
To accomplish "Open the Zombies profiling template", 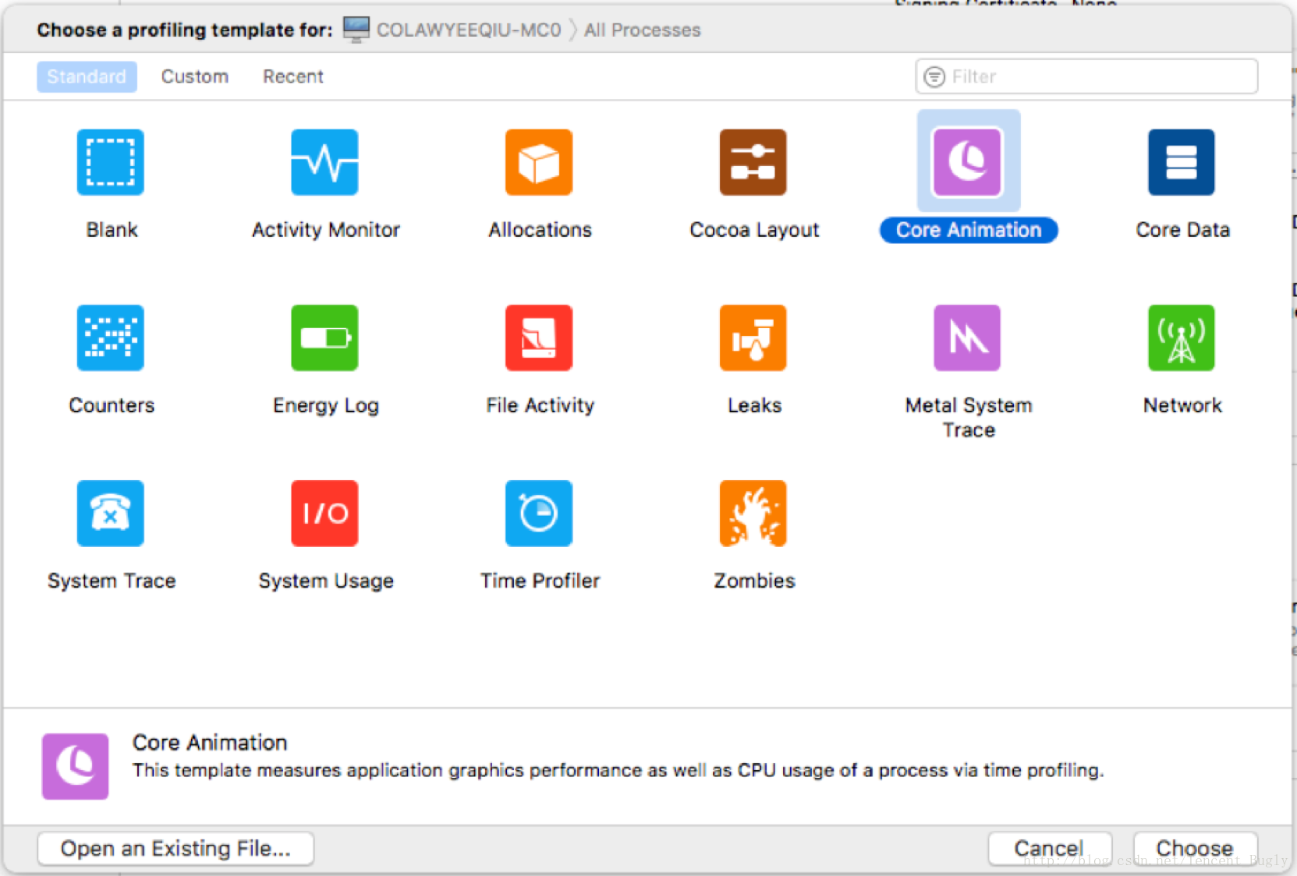I will pyautogui.click(x=753, y=514).
